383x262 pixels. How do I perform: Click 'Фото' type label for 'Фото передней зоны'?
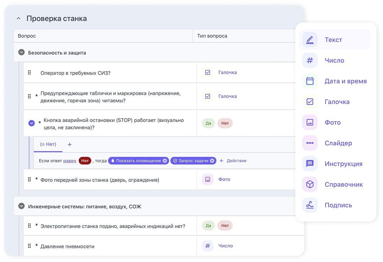(x=224, y=180)
